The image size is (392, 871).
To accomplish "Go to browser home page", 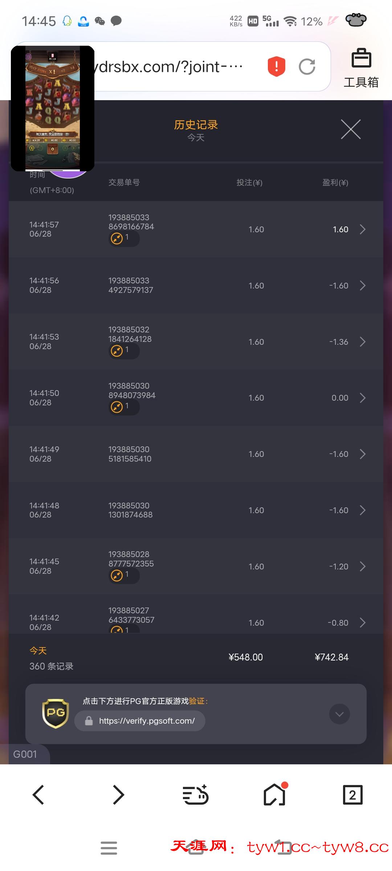I will tap(274, 795).
